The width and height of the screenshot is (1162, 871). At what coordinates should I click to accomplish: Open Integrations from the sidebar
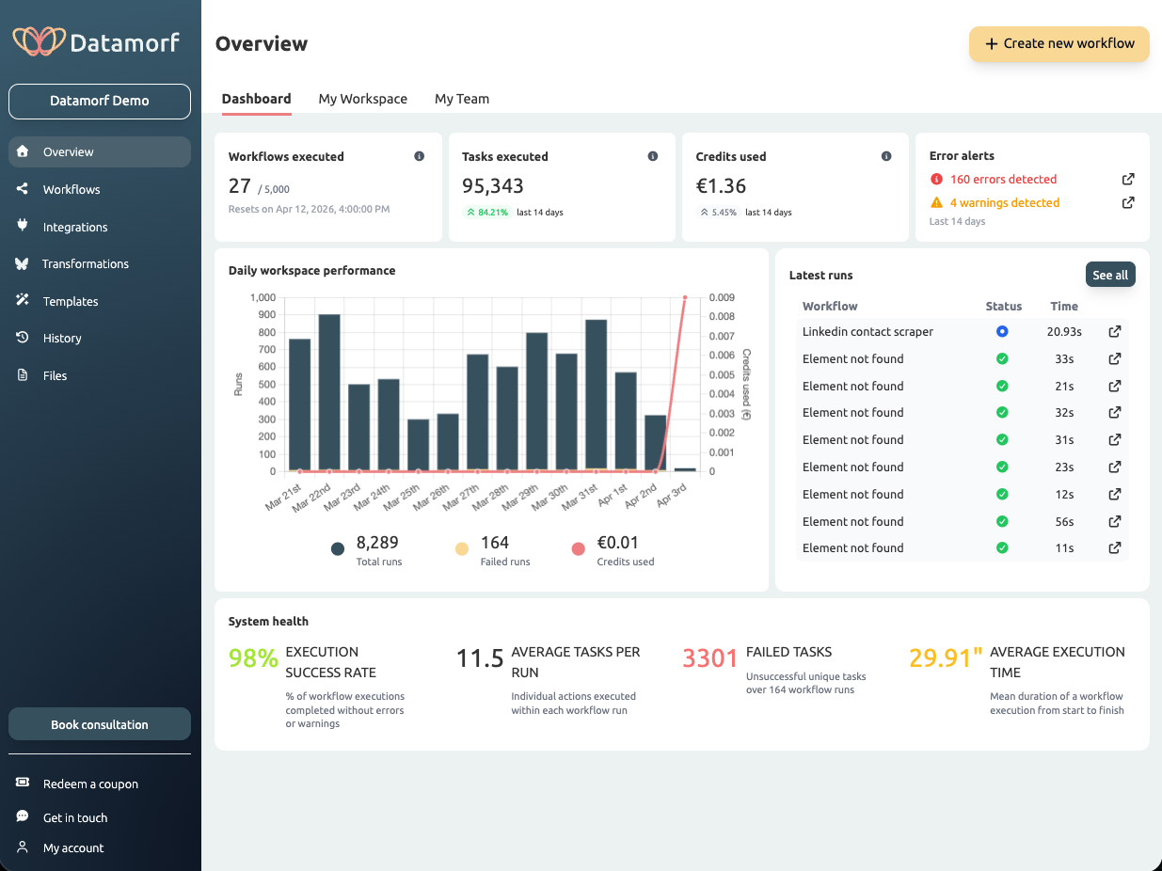pos(100,227)
